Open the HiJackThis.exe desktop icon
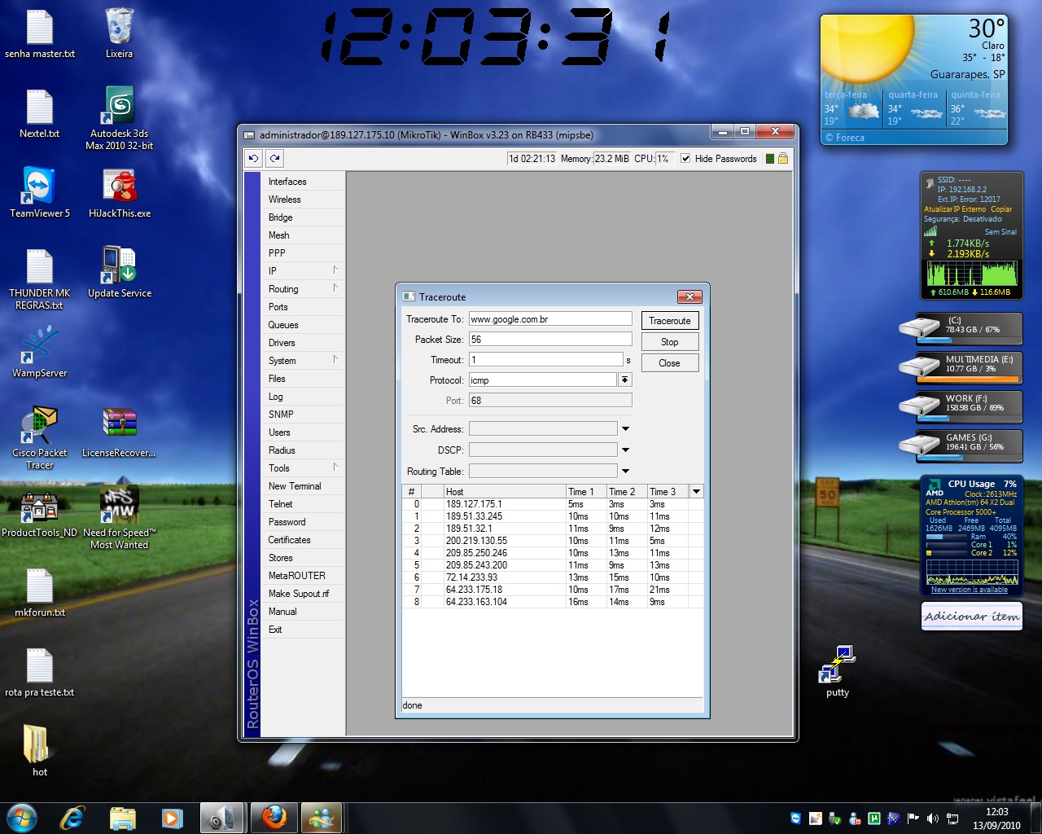This screenshot has width=1042, height=834. pyautogui.click(x=120, y=193)
